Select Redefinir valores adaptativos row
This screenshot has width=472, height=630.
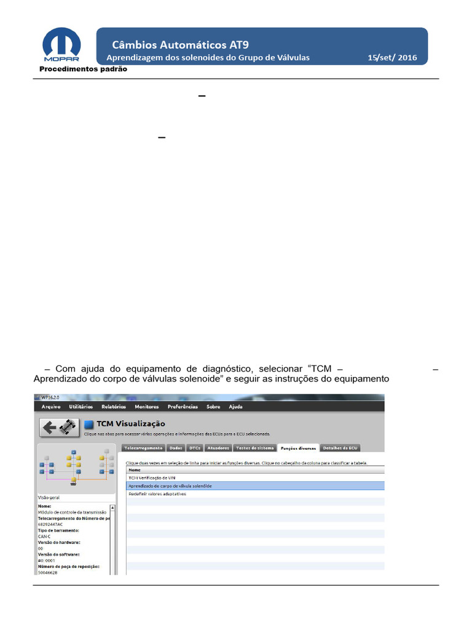pos(255,494)
